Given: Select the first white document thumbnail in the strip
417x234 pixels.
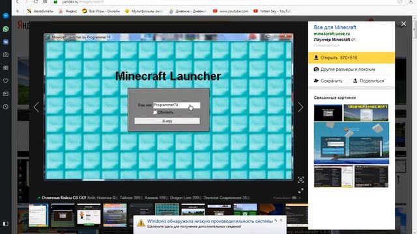Looking at the screenshot, I should [38, 215].
